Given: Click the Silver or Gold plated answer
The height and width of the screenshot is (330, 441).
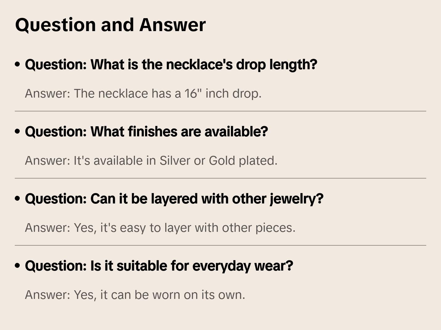Looking at the screenshot, I should (151, 161).
